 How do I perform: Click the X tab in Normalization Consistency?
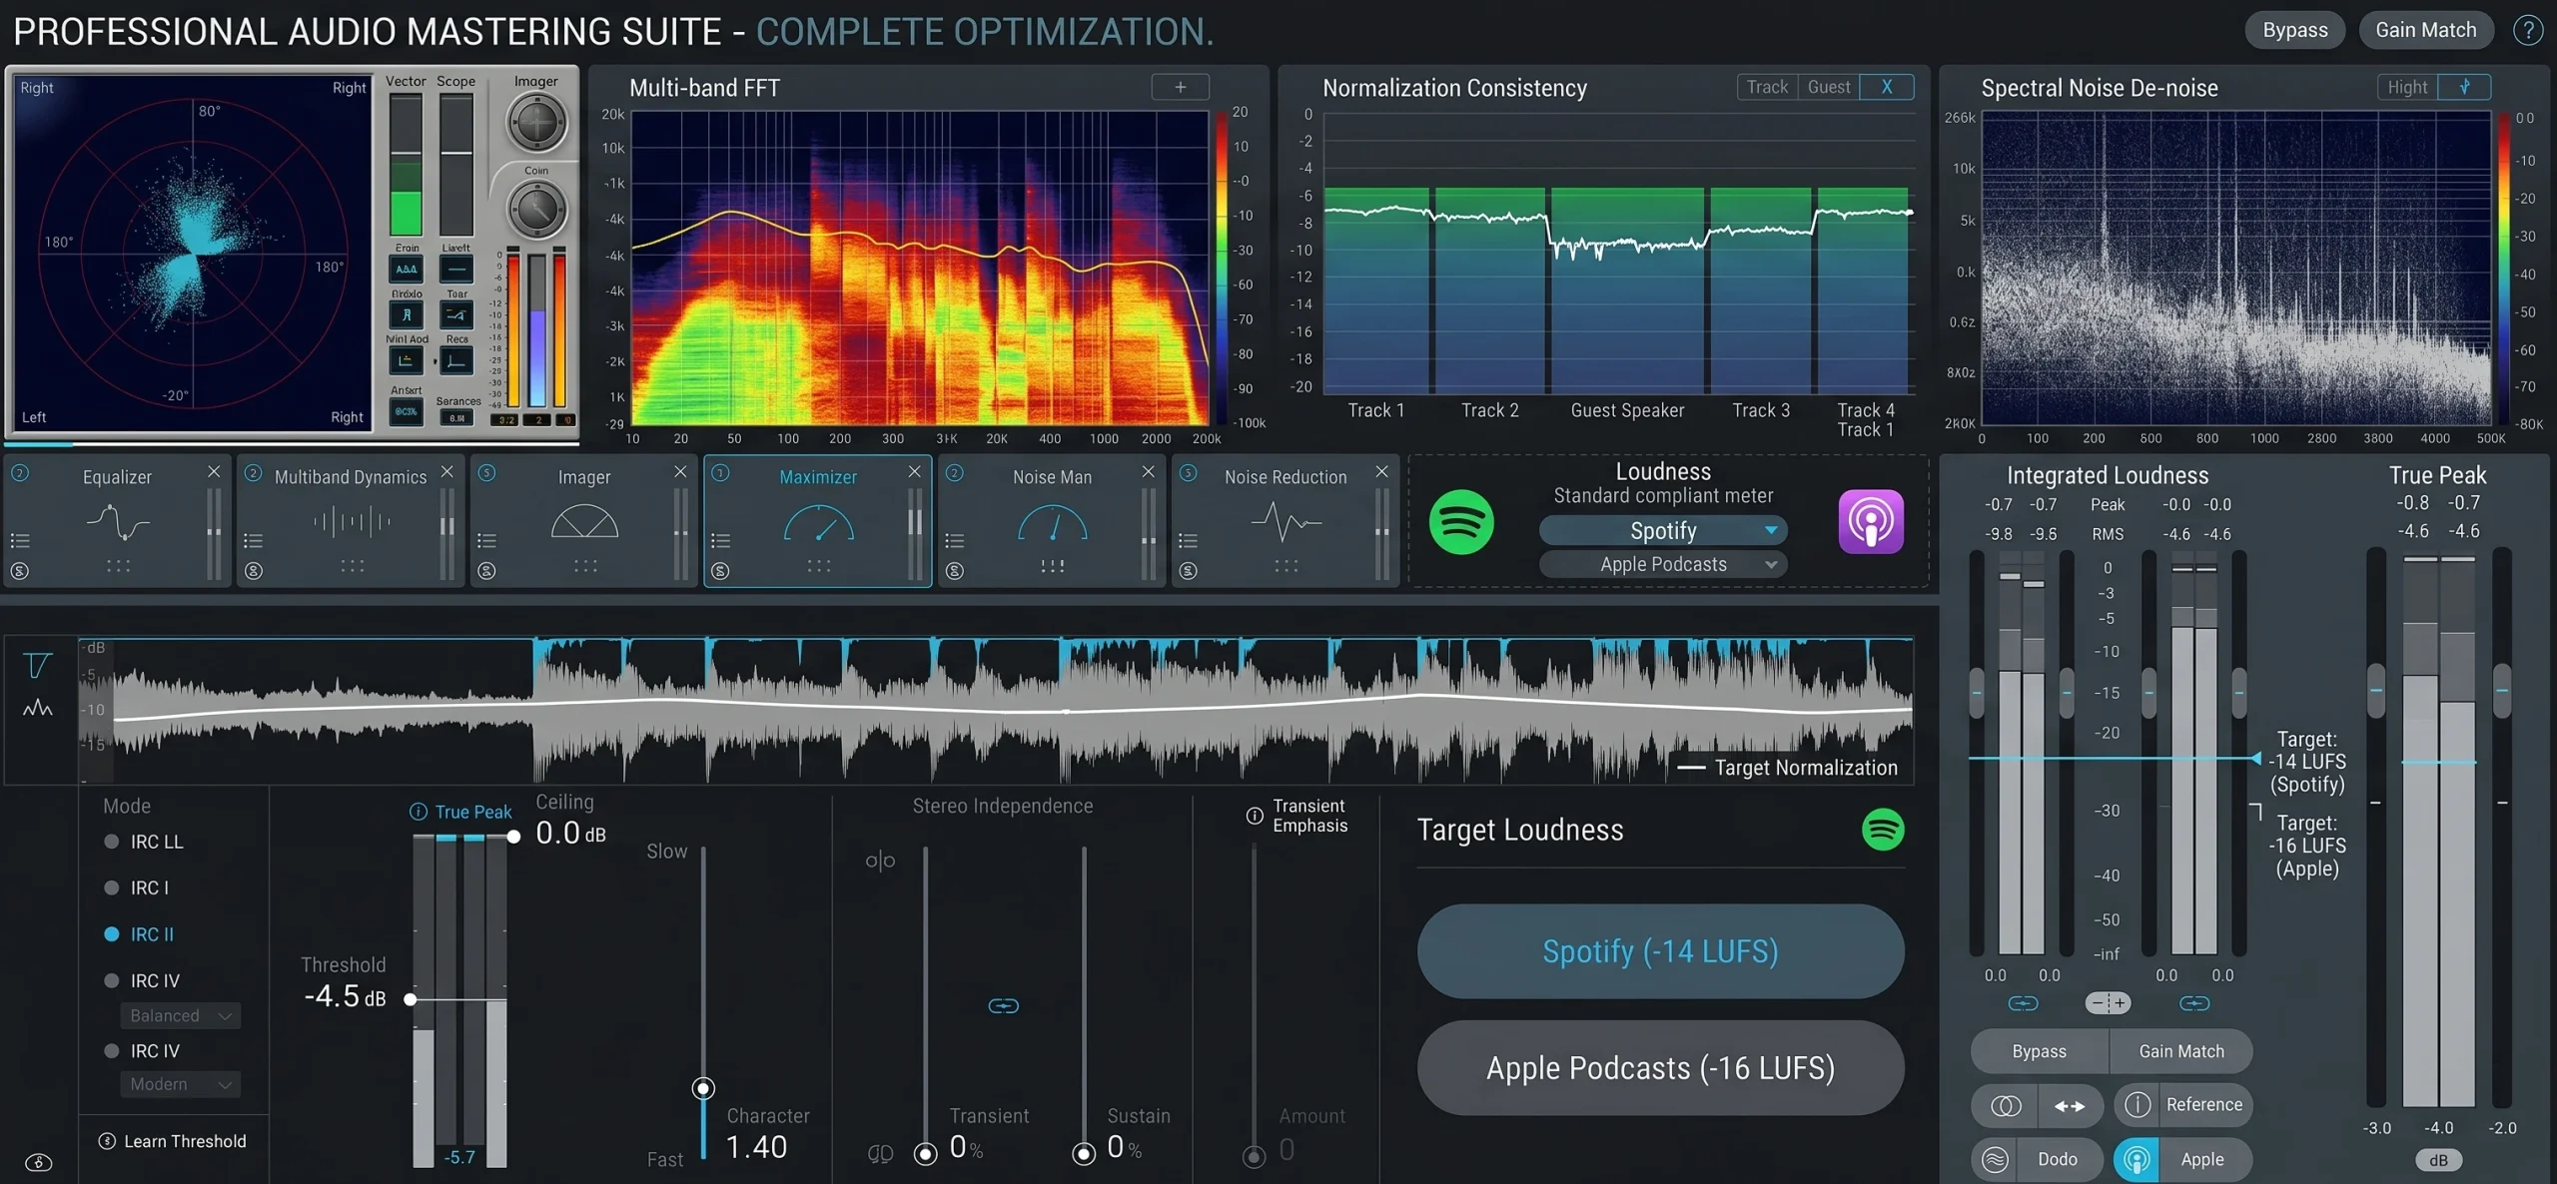tap(1887, 87)
